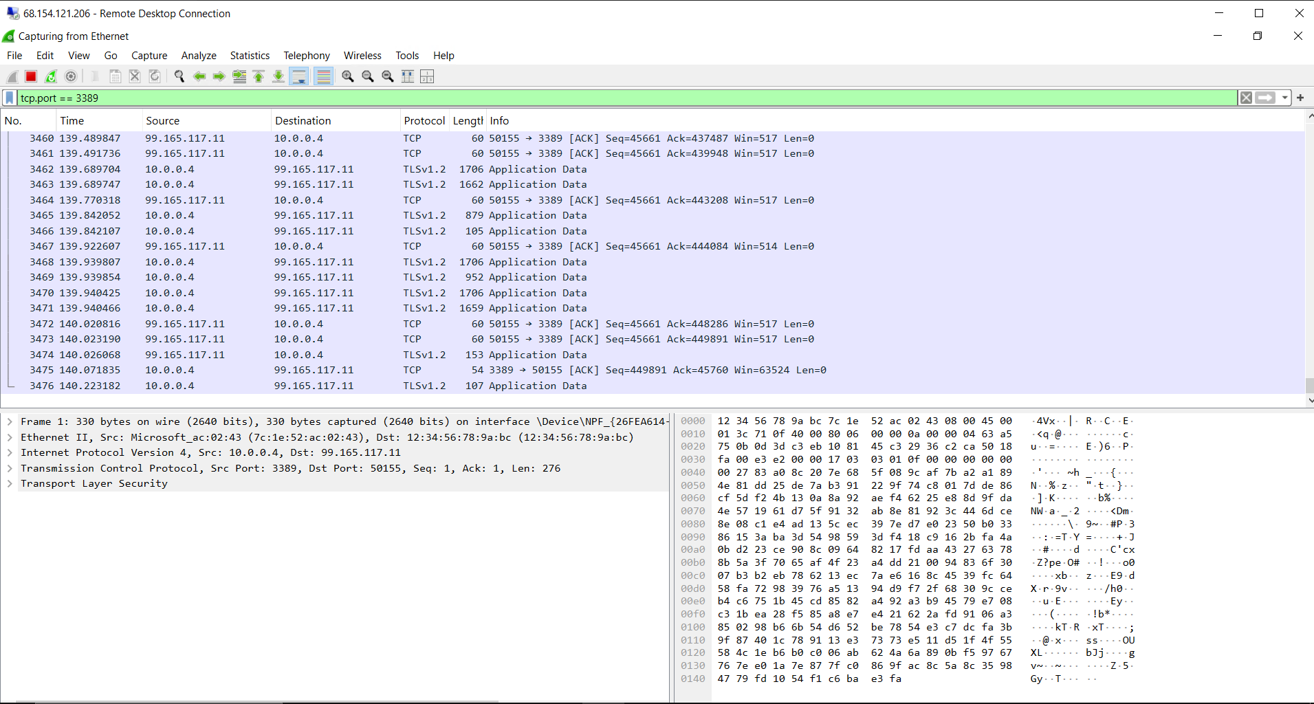
Task: Sort packets by Time column header
Action: coord(99,121)
